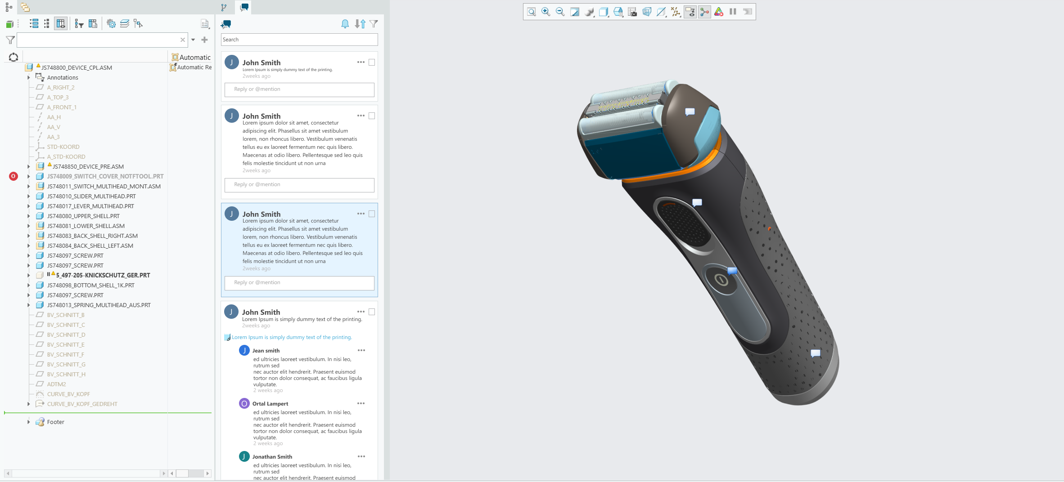The height and width of the screenshot is (482, 1064).
Task: Check the topmost John Smith comment checkbox
Action: [x=372, y=62]
